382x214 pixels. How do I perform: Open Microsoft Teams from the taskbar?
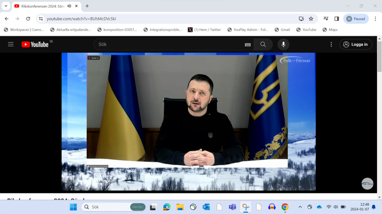tap(232, 207)
